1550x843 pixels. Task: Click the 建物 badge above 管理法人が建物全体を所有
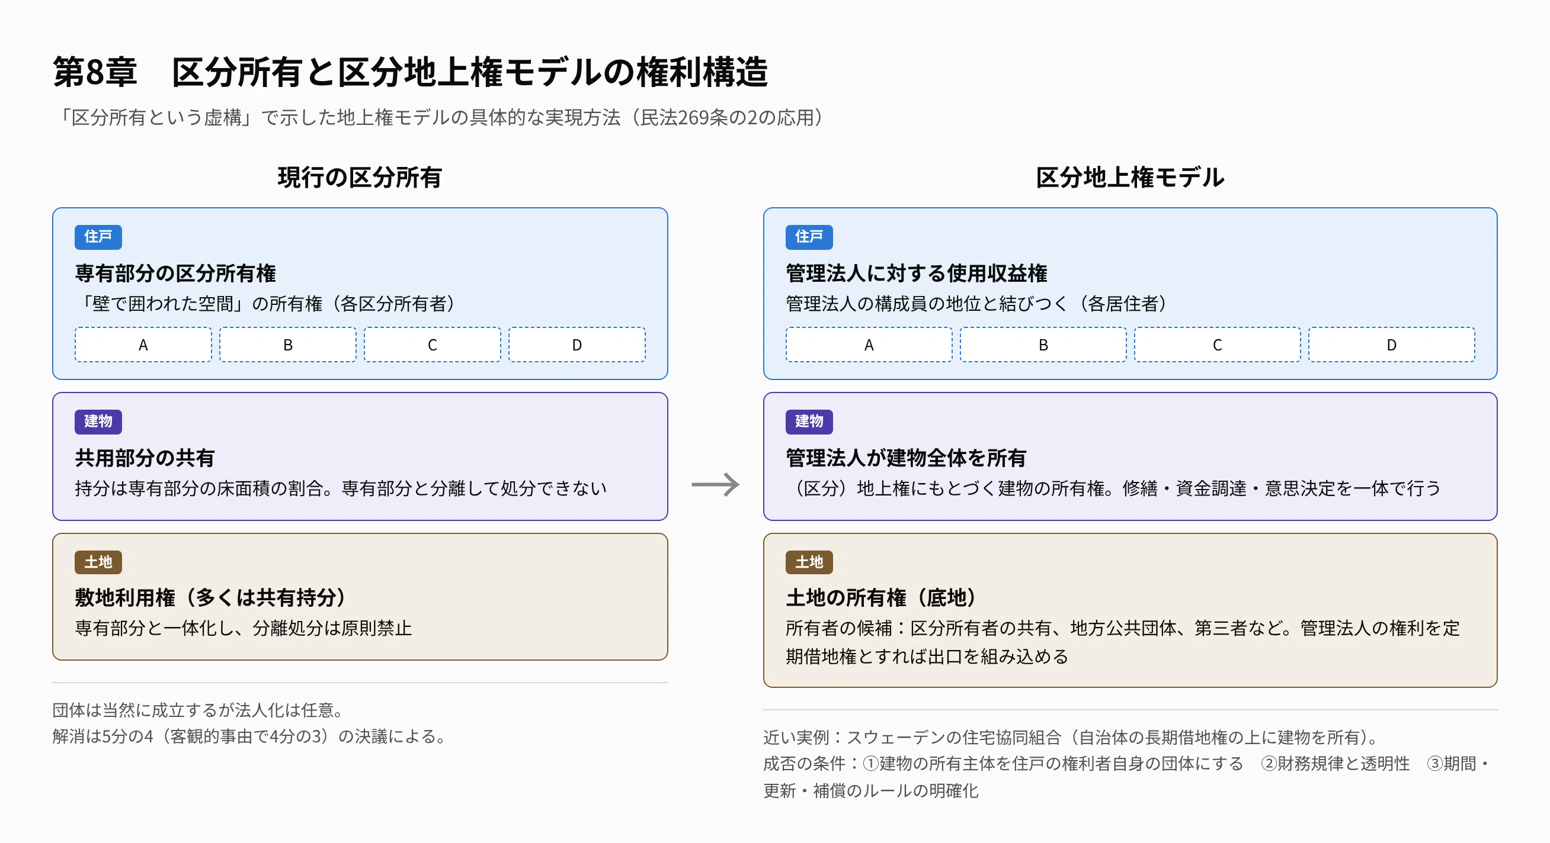click(x=809, y=421)
